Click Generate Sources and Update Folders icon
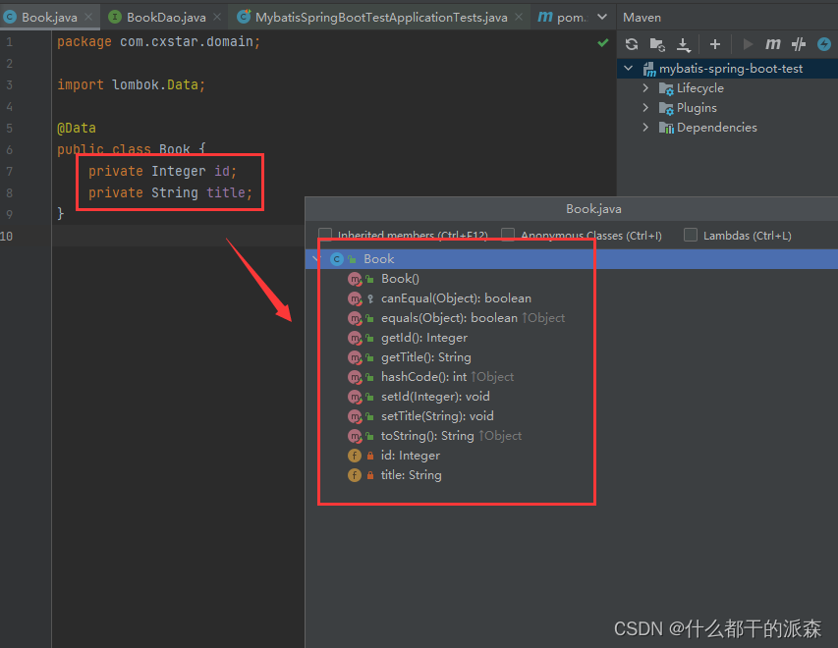838x648 pixels. tap(657, 44)
